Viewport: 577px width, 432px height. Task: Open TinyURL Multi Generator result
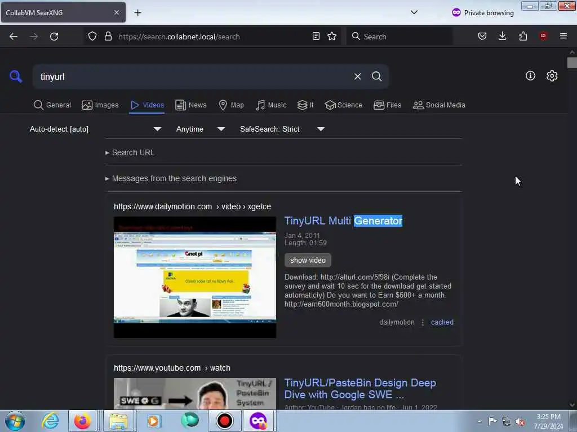tap(343, 220)
